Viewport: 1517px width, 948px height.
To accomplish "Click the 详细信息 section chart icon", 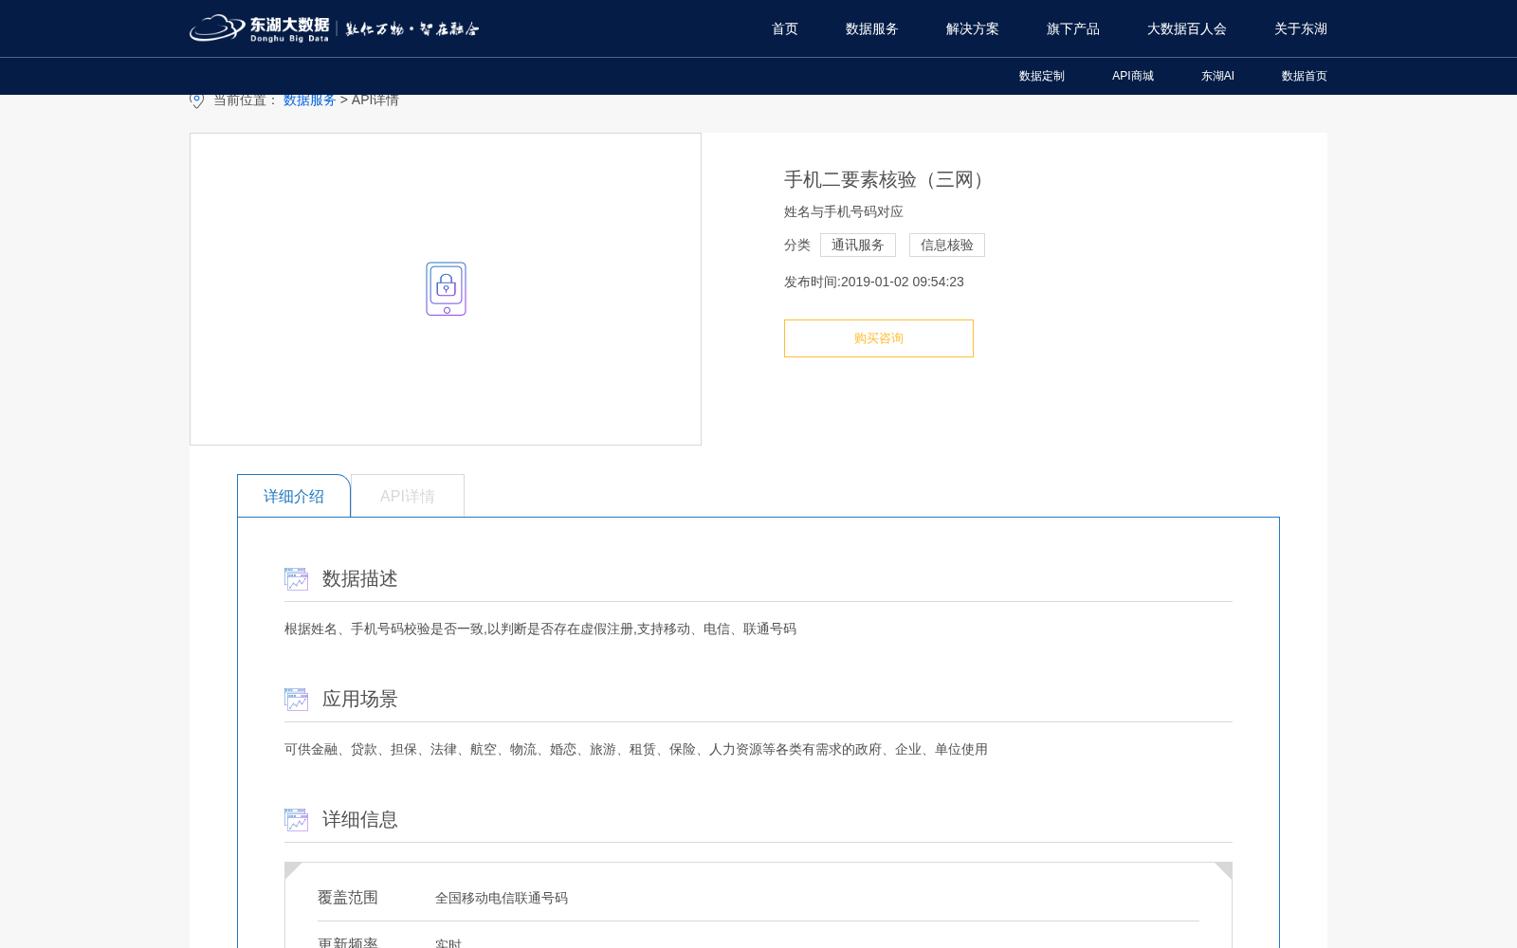I will point(297,820).
